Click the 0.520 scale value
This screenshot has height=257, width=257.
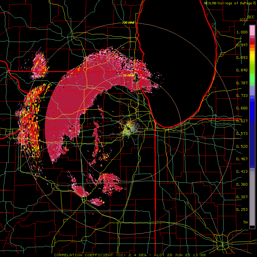tap(242, 146)
